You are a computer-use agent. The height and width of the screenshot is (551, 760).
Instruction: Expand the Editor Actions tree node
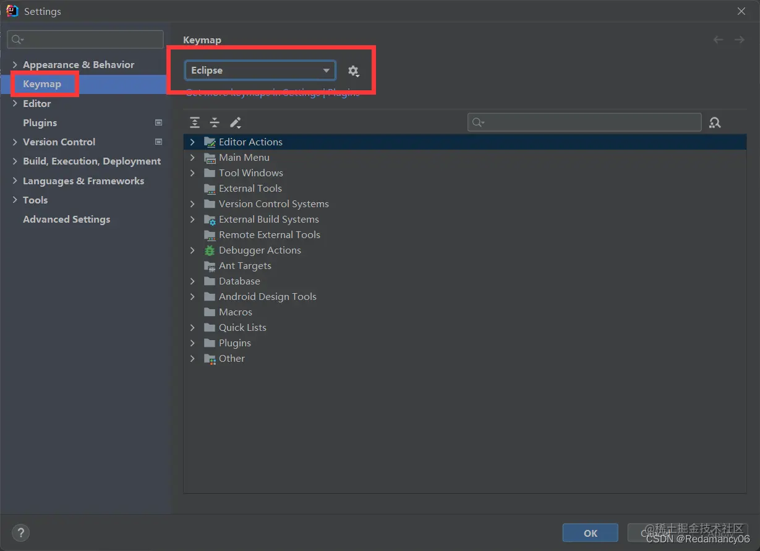192,142
